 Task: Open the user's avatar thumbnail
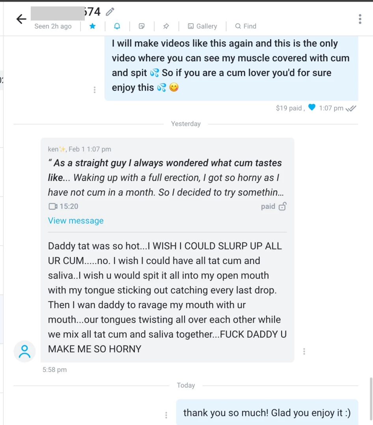coord(24,351)
